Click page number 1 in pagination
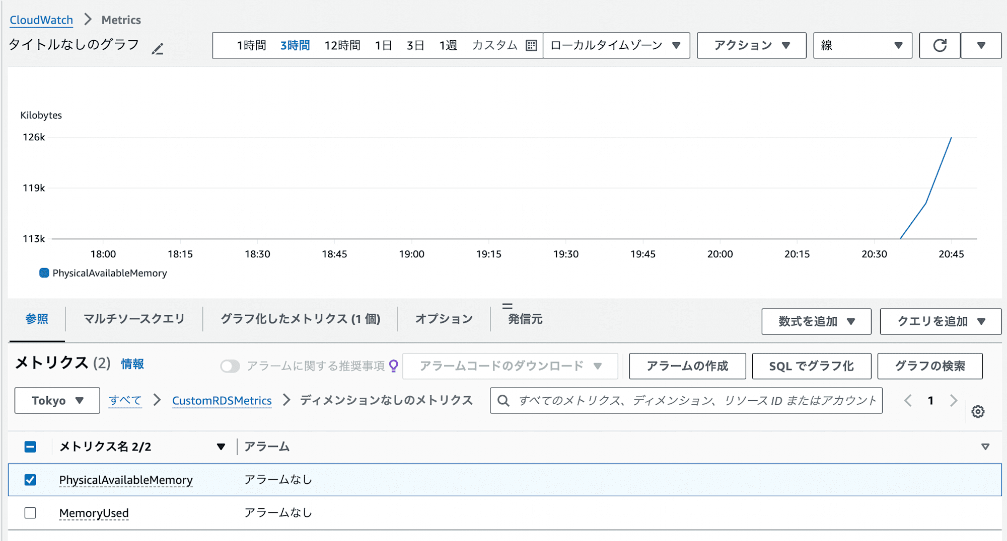The image size is (1007, 541). point(930,400)
